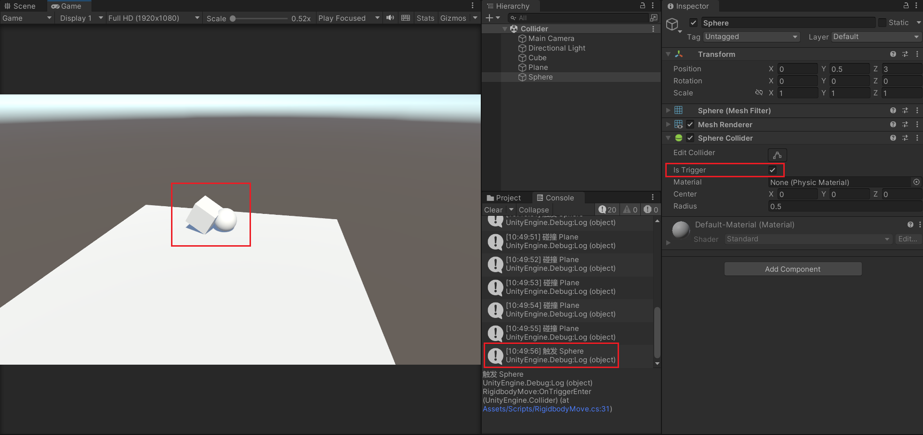Open the Play Focused dropdown
Image resolution: width=923 pixels, height=435 pixels.
tap(349, 18)
